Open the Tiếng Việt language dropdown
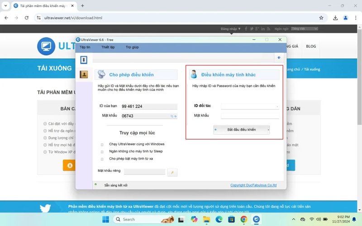The height and width of the screenshot is (226, 362). 305,29
